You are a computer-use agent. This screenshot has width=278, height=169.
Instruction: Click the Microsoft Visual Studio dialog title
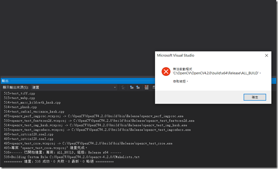pyautogui.click(x=176, y=56)
